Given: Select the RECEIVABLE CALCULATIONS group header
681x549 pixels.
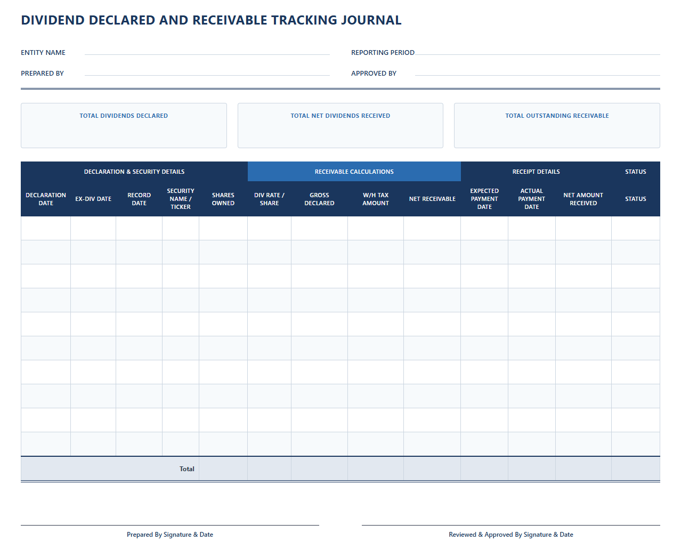Looking at the screenshot, I should [x=354, y=172].
